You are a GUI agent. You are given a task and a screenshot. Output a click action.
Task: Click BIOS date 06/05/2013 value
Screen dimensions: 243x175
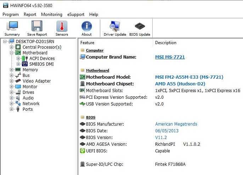[x=167, y=131]
